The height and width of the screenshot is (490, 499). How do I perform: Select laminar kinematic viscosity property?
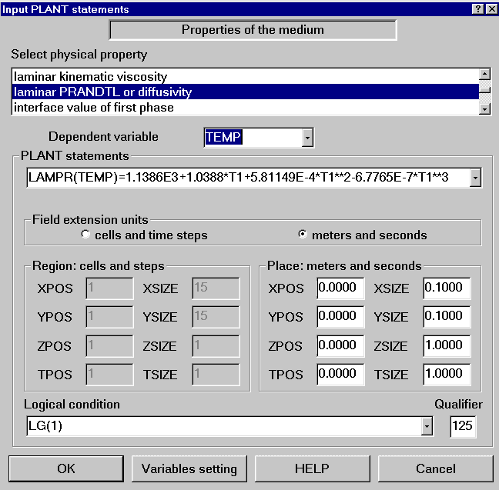click(90, 77)
